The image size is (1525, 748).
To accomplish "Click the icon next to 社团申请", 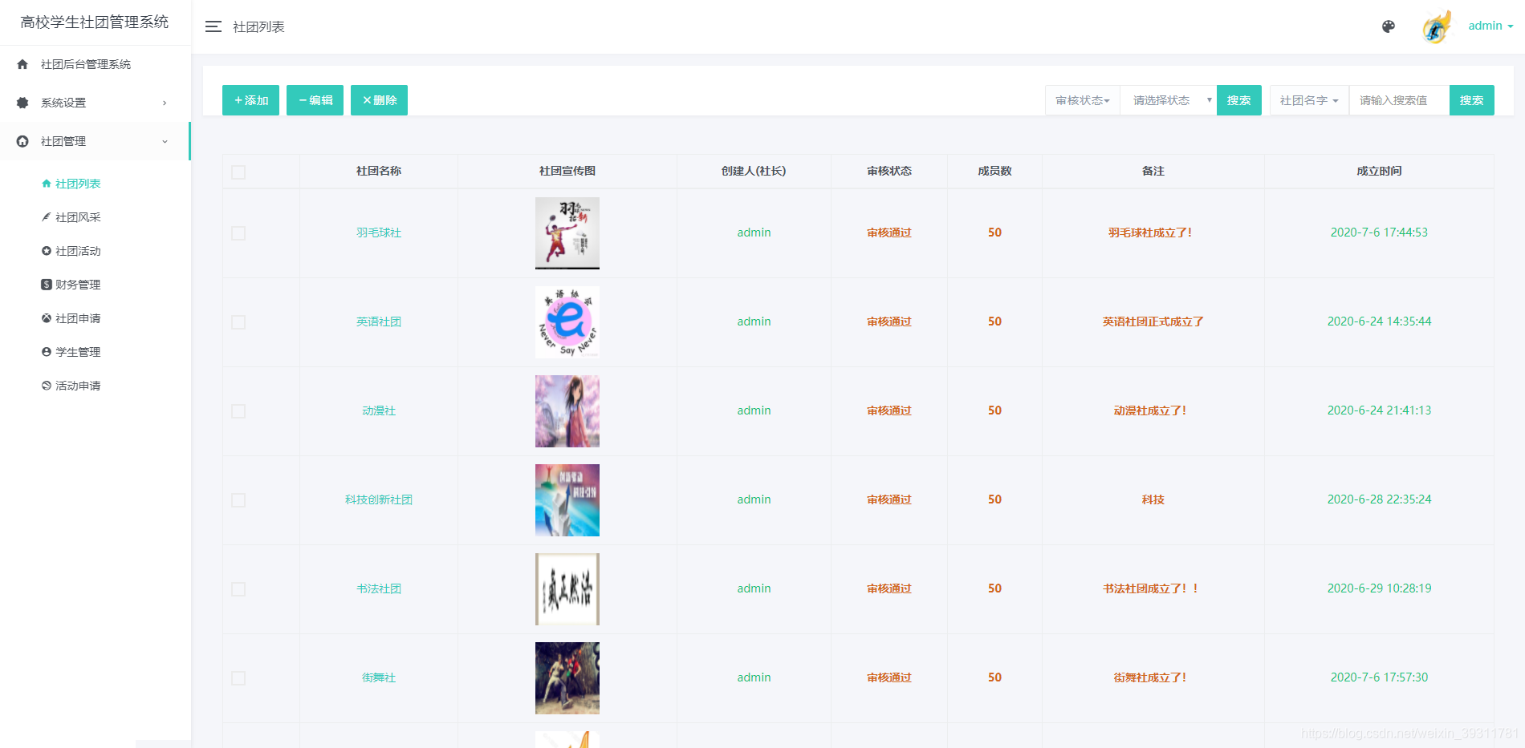I will pos(47,318).
